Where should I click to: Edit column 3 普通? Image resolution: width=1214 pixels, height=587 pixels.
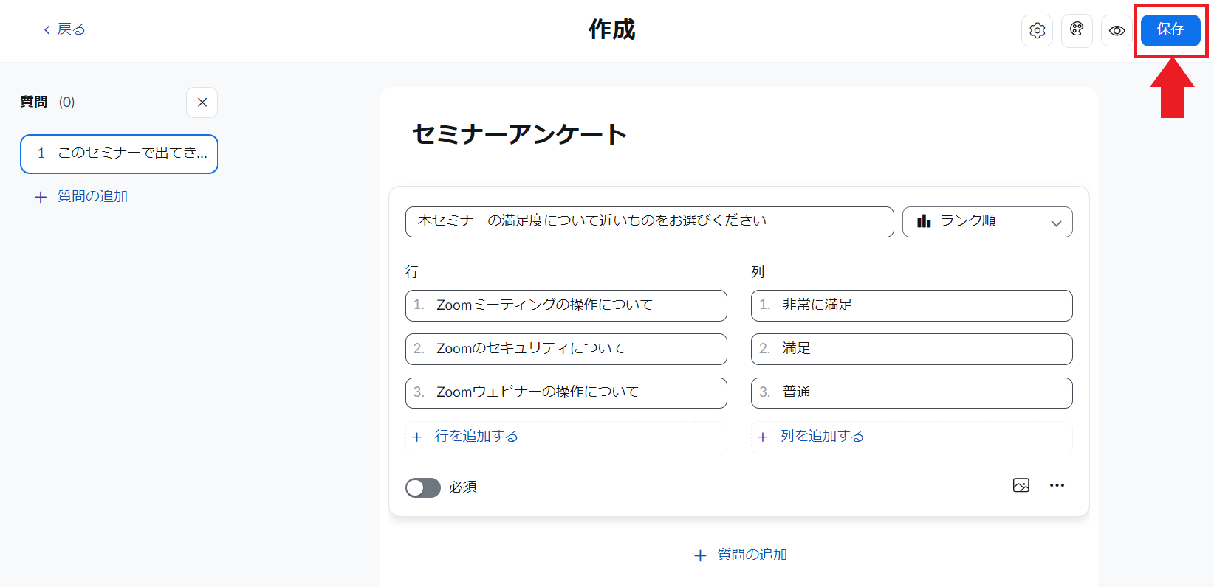pyautogui.click(x=911, y=392)
